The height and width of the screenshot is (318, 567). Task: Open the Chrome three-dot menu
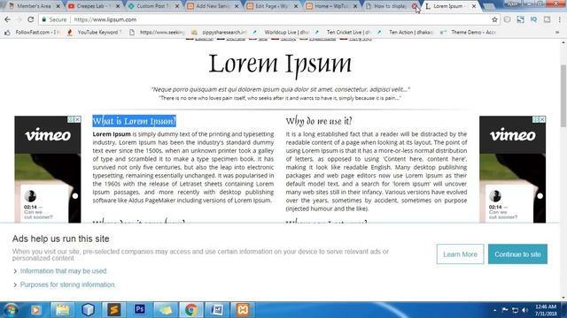click(560, 19)
